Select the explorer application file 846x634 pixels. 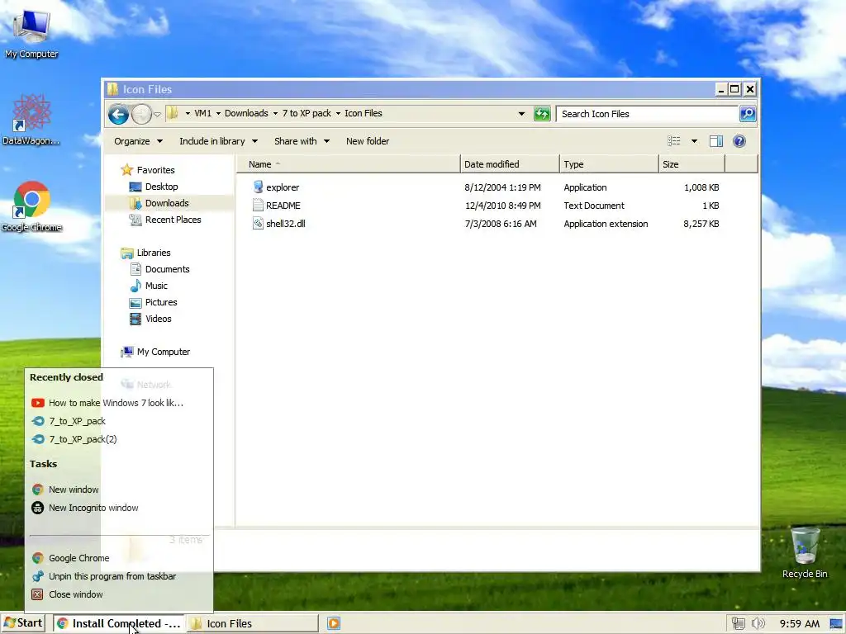tap(275, 187)
